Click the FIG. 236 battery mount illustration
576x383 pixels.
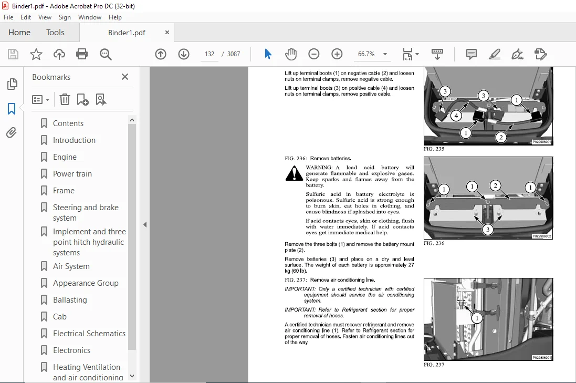pyautogui.click(x=488, y=198)
